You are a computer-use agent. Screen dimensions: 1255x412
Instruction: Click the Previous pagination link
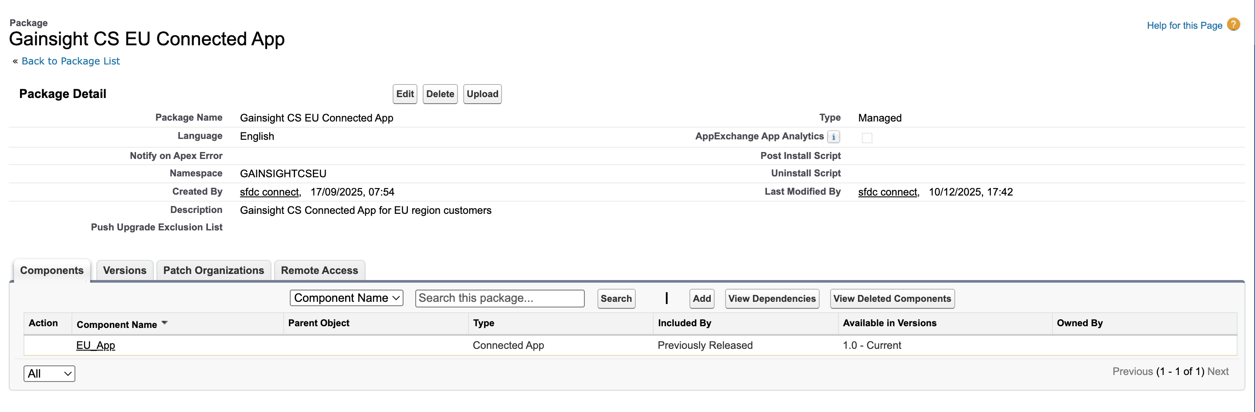coord(1132,371)
